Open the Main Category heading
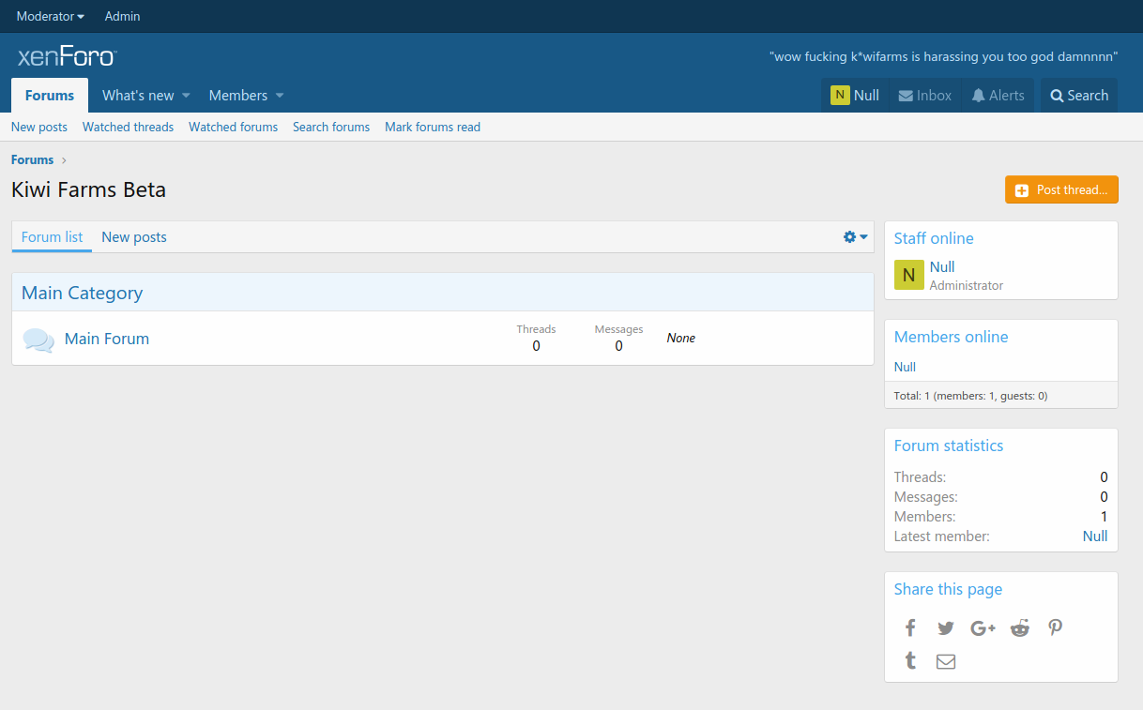The height and width of the screenshot is (710, 1143). 83,293
